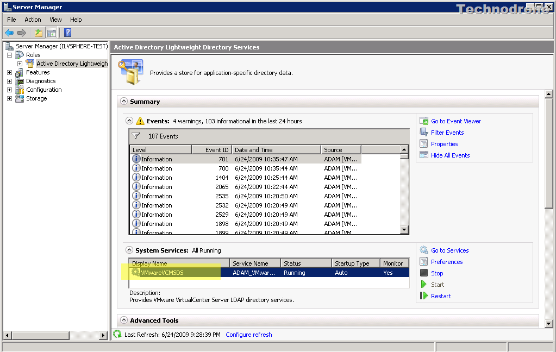Click the event Properties icon
Image resolution: width=556 pixels, height=352 pixels.
[x=424, y=143]
